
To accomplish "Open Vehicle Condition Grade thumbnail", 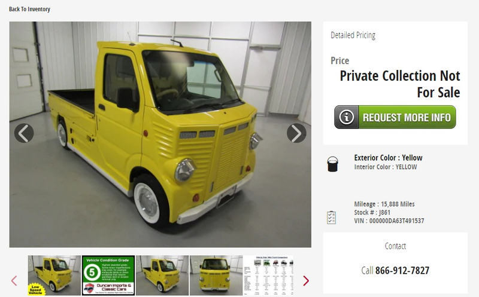I will [108, 275].
